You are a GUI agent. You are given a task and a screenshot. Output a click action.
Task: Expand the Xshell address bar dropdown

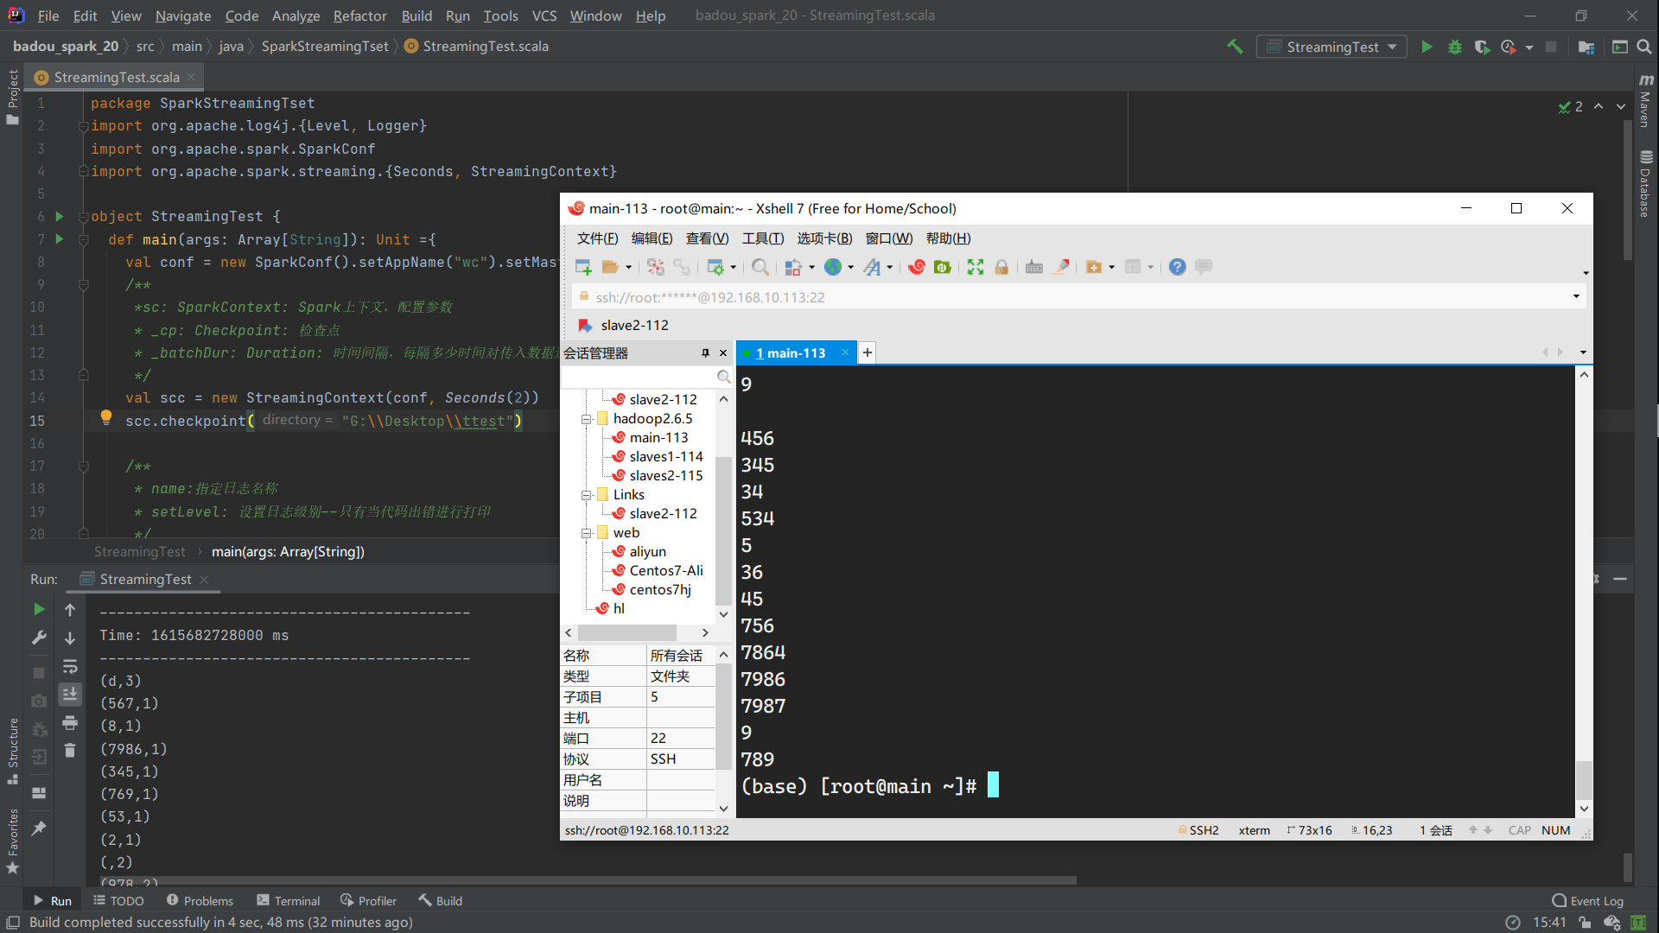tap(1576, 296)
